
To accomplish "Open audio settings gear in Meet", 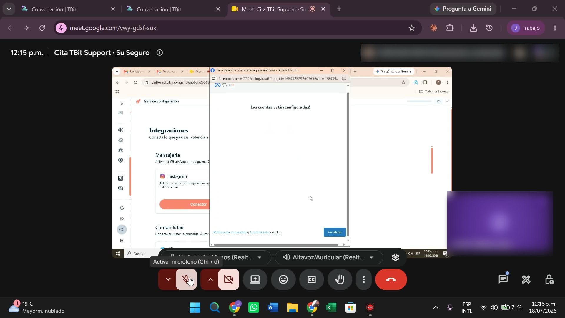I will [x=395, y=257].
